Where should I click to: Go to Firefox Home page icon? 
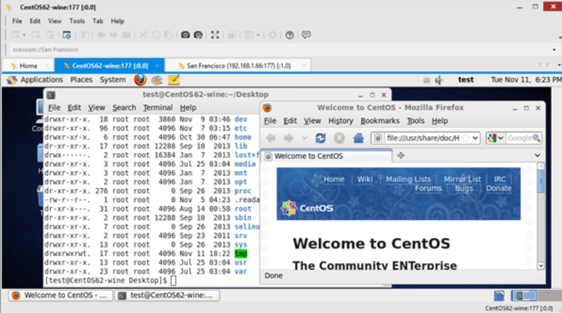[358, 138]
